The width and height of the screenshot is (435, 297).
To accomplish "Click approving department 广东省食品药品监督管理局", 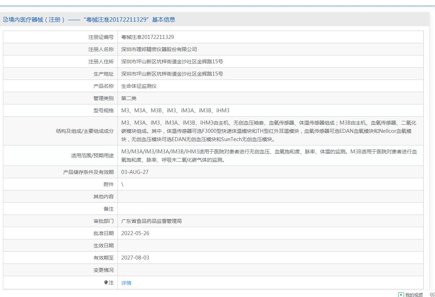I will [152, 221].
